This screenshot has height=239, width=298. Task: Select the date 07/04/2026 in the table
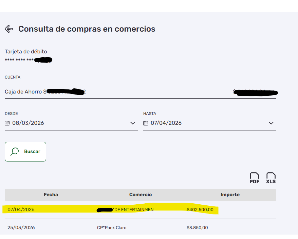click(x=21, y=209)
